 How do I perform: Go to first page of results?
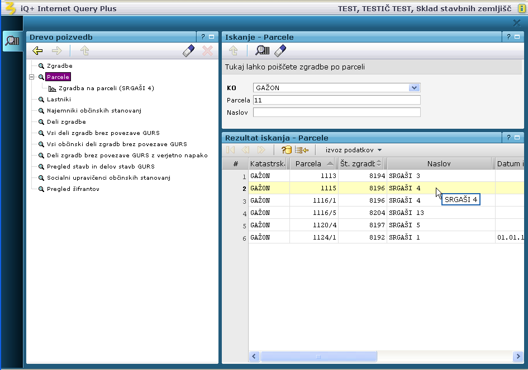click(x=231, y=150)
